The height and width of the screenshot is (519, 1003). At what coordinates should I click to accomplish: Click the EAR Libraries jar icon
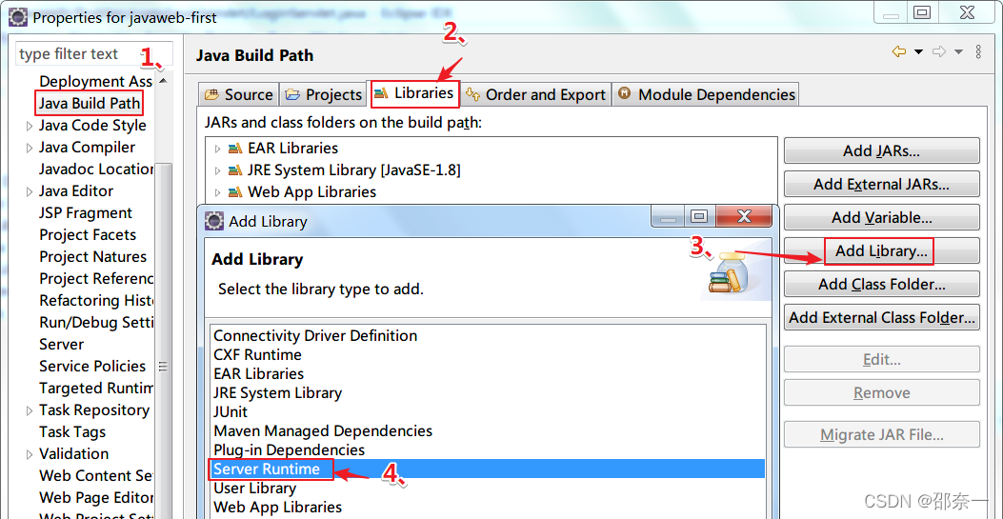(235, 149)
